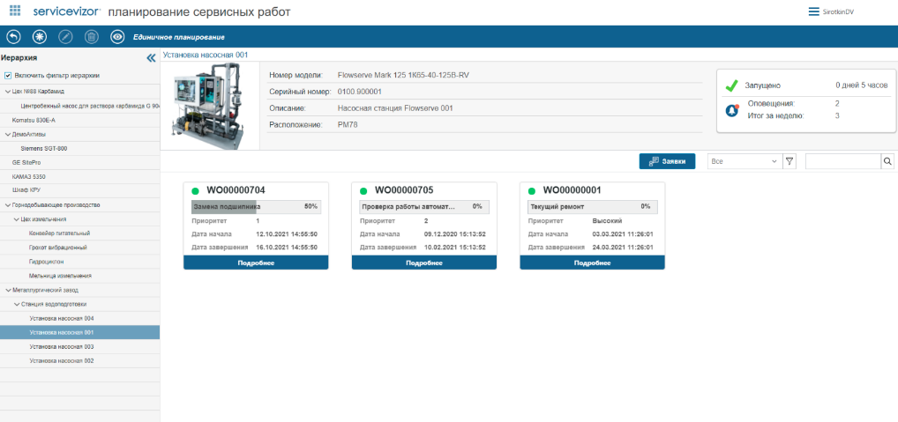The image size is (898, 422).
Task: Collapse the Цех №88 Карбамид node
Action: pyautogui.click(x=7, y=92)
